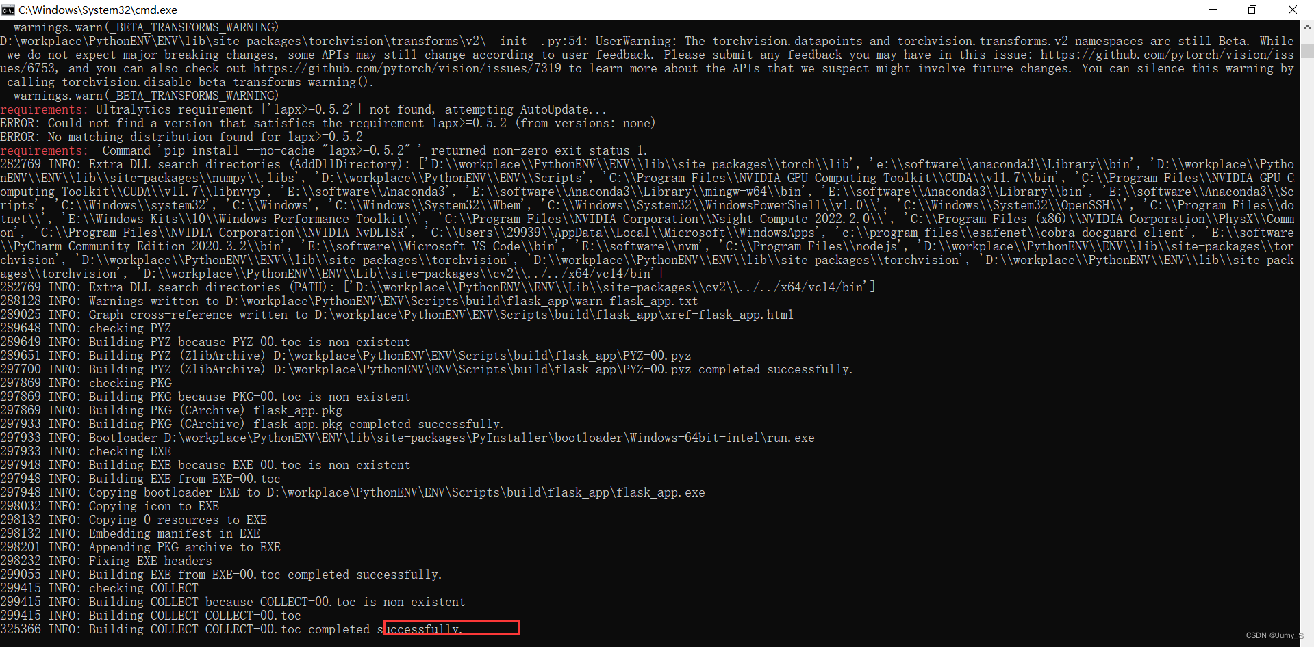
Task: Click the scrollbar up arrow
Action: pyautogui.click(x=1306, y=27)
